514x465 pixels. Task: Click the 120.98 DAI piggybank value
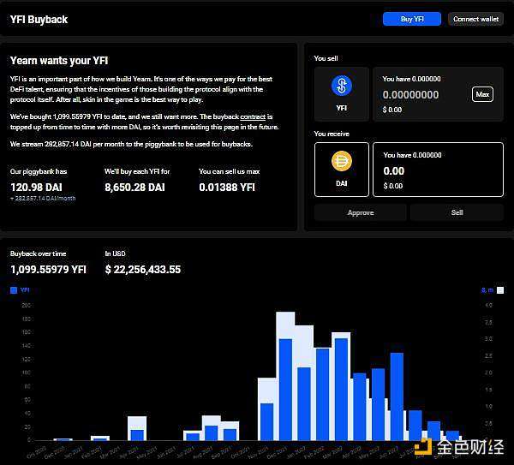pyautogui.click(x=36, y=188)
